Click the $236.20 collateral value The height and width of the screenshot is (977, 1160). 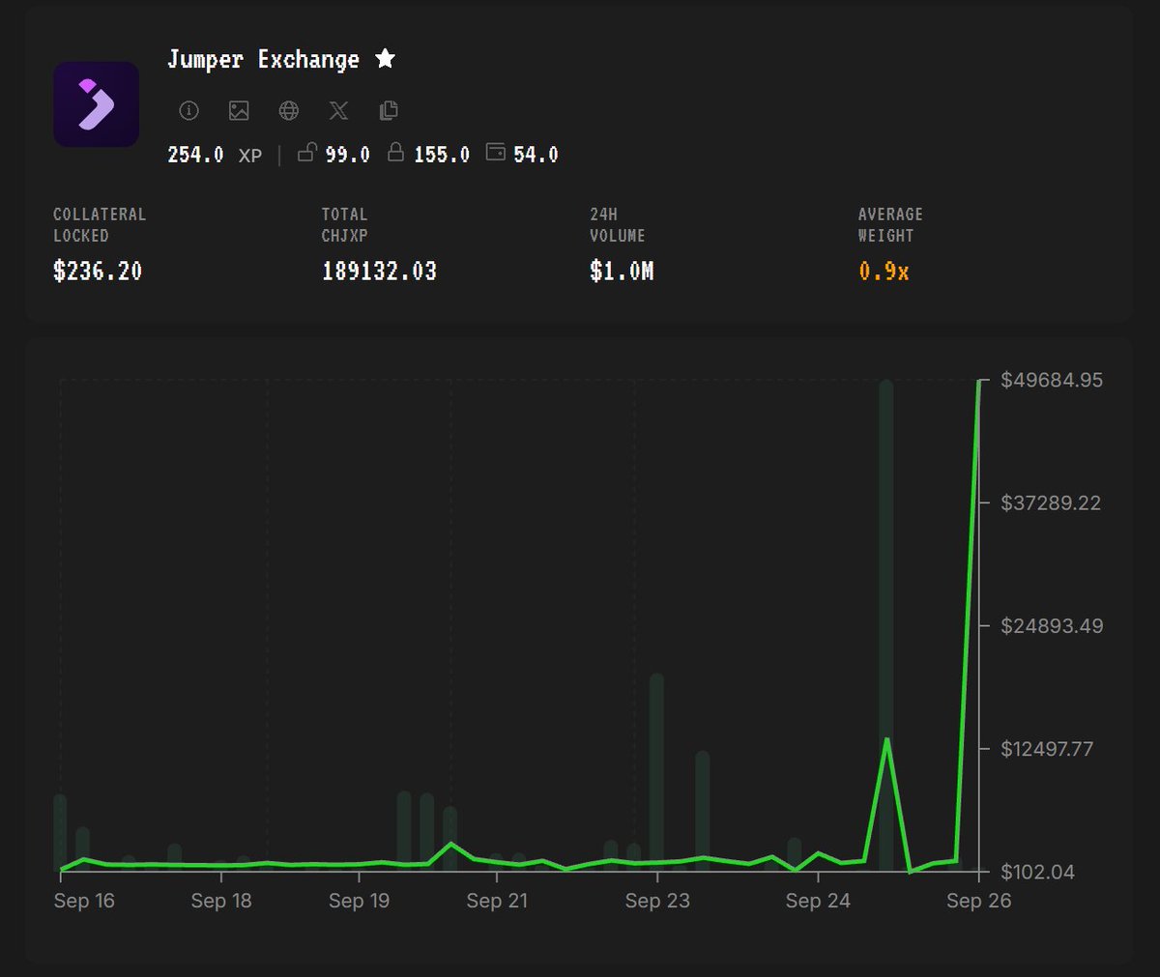98,272
